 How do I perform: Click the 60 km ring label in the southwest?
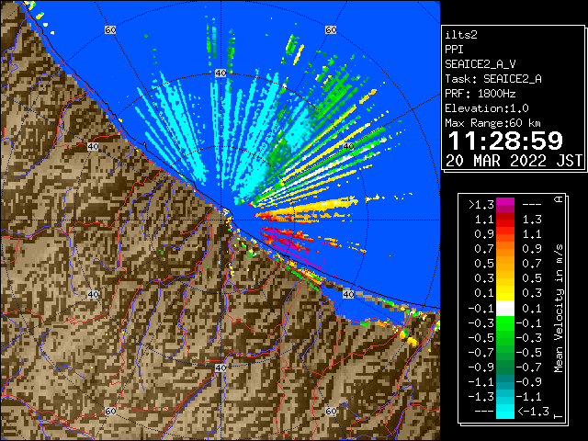(110, 411)
